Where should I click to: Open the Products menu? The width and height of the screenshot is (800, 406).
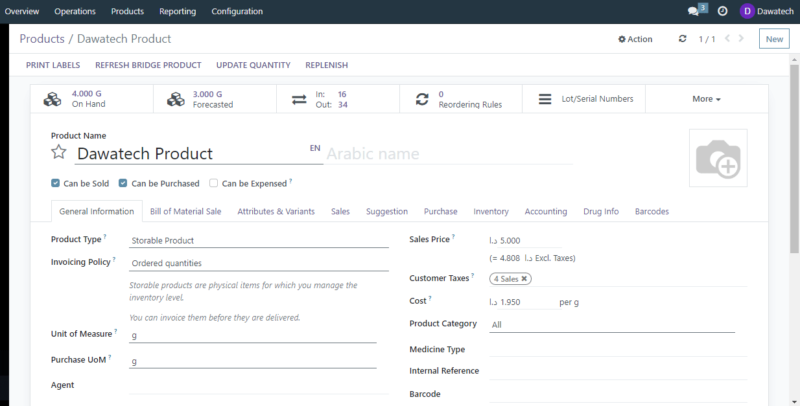pyautogui.click(x=128, y=11)
